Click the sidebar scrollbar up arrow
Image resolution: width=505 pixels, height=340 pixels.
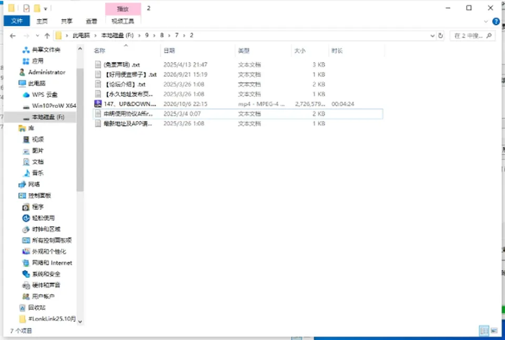pos(80,49)
